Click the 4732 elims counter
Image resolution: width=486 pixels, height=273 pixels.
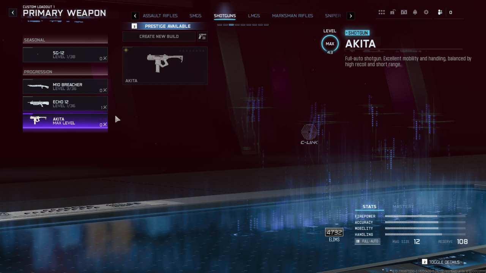click(x=334, y=232)
